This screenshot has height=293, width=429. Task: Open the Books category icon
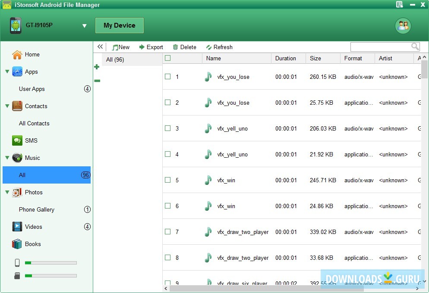(x=17, y=244)
